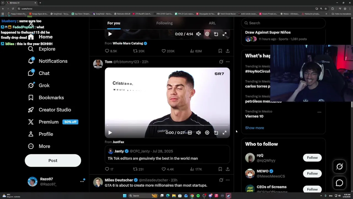Screen dimensions: 353x199
Task: Follow the MEWO account
Action: (x=312, y=174)
